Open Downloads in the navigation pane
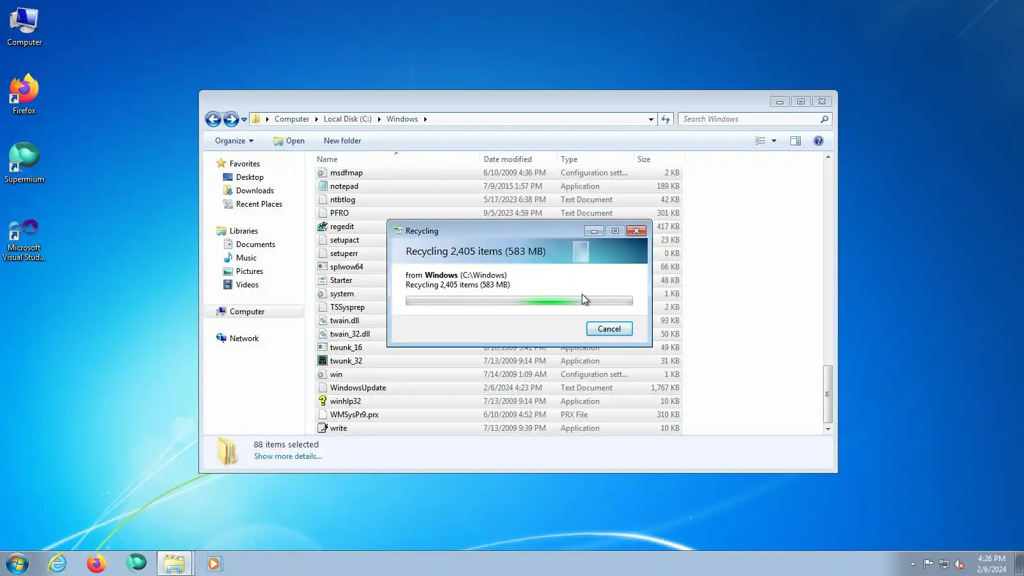This screenshot has height=576, width=1024. click(248, 191)
